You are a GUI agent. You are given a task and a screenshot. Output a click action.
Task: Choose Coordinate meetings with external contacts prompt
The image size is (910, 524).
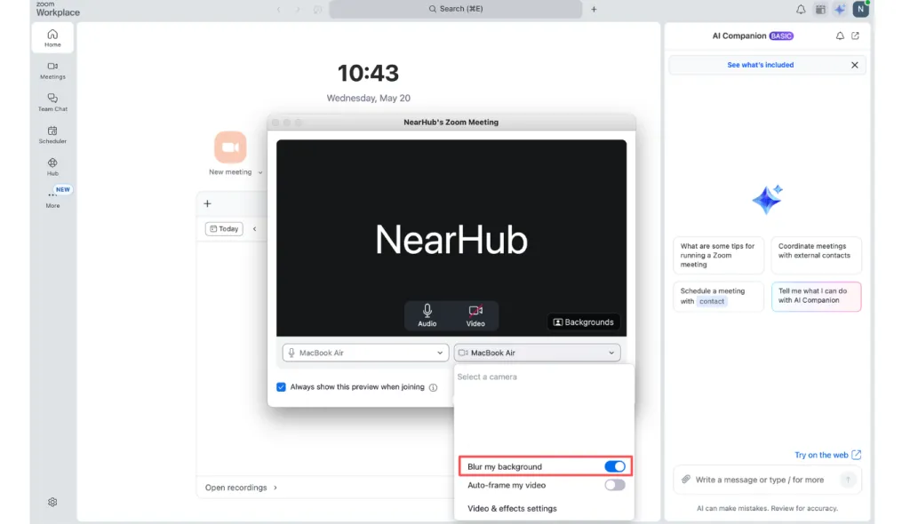816,255
